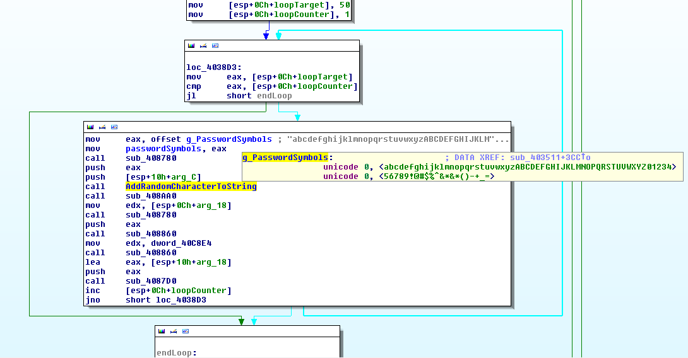Click 'cmp eax, [esp+0Ch+loopCounter]' instruction
Image resolution: width=688 pixels, height=358 pixels.
pyautogui.click(x=272, y=86)
